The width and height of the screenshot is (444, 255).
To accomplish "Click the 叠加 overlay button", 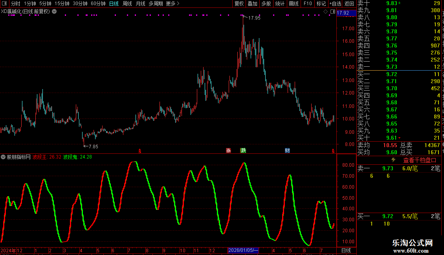I will point(253,4).
